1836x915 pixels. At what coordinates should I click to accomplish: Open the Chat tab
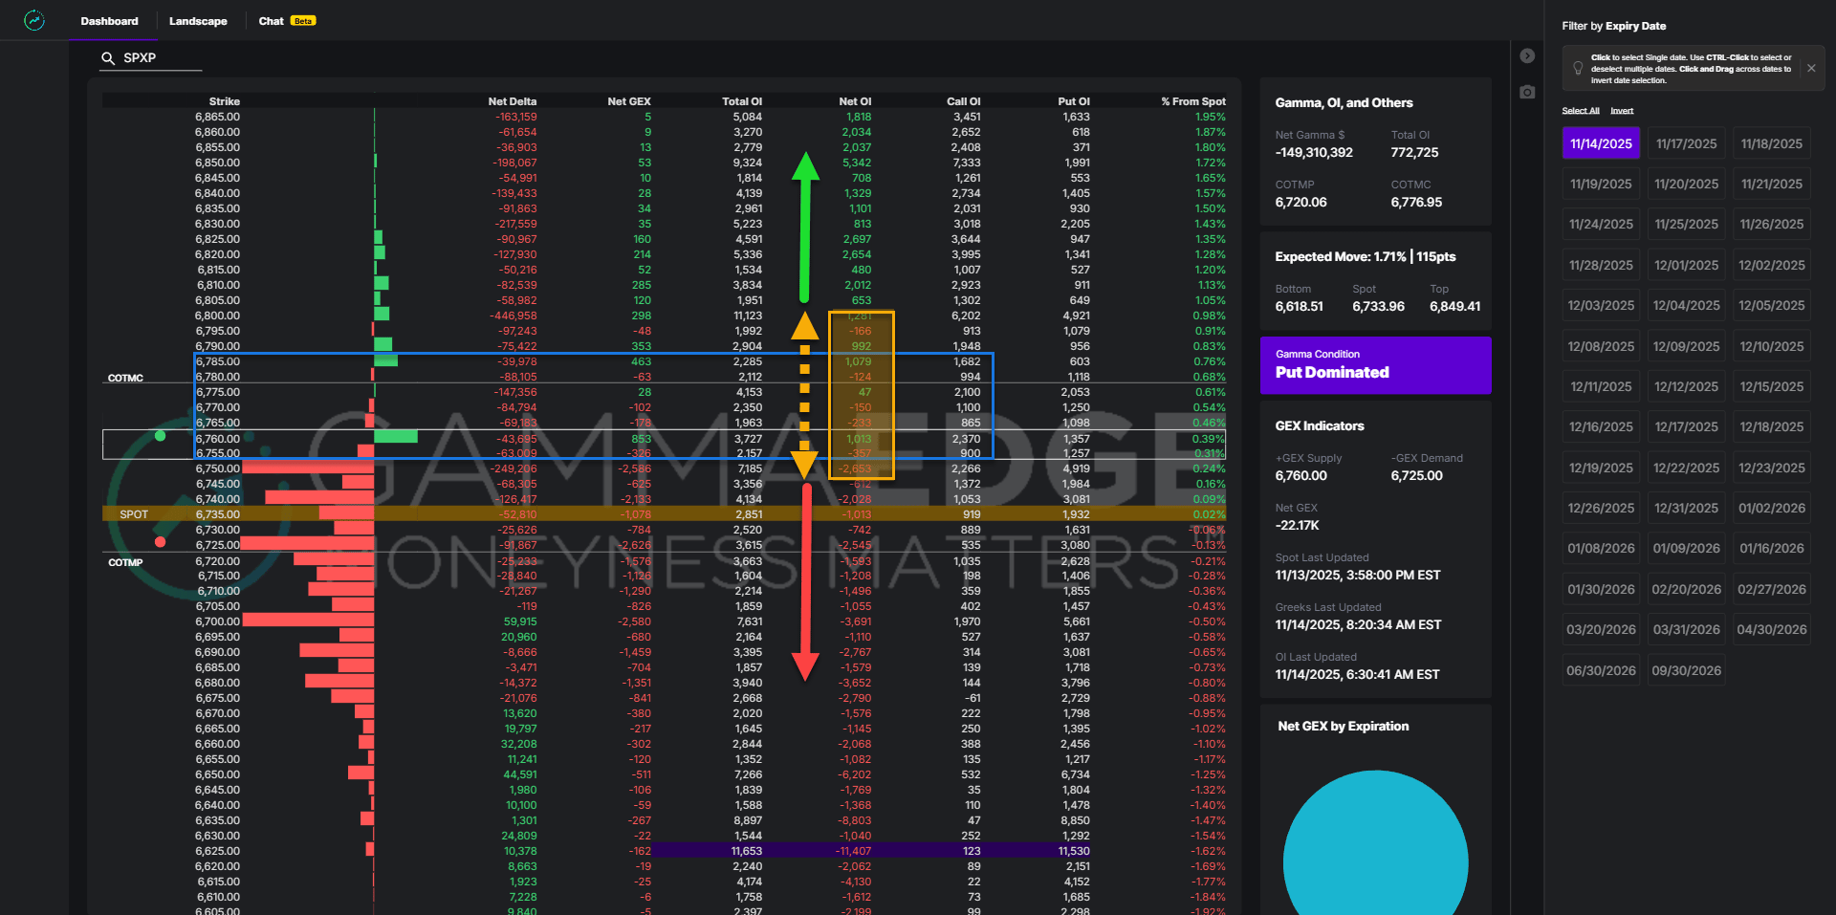point(271,21)
